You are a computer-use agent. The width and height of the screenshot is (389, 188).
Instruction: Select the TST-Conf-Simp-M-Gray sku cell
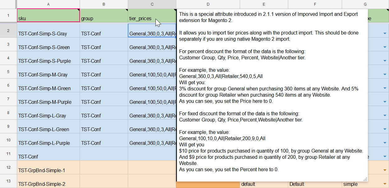[x=48, y=75]
